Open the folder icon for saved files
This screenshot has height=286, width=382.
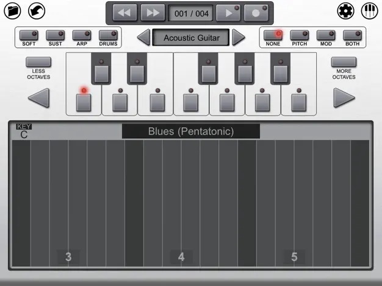coord(12,11)
